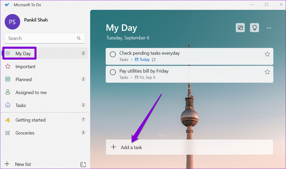
Task: Click the change background theme icon
Action: tap(240, 27)
